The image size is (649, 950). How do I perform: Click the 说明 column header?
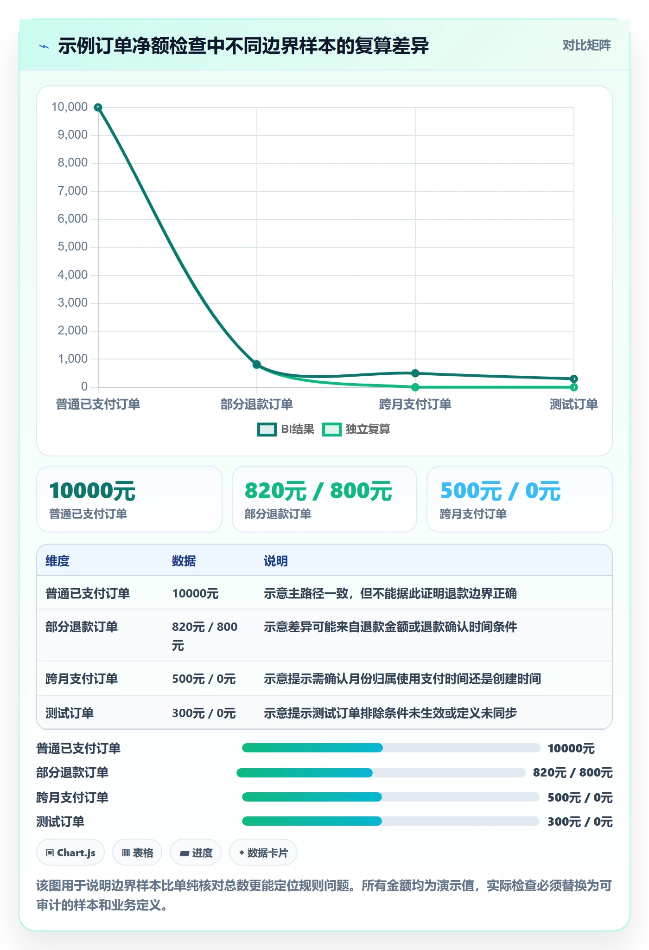[276, 561]
